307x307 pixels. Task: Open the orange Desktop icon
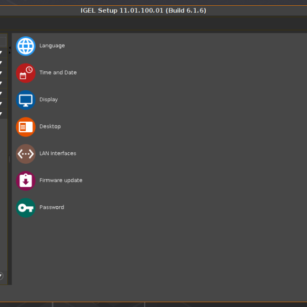coord(26,127)
